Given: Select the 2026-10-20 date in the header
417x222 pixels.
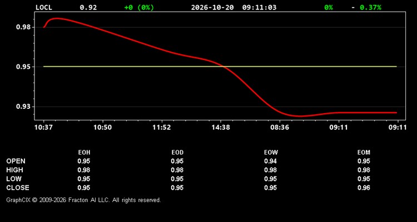Looking at the screenshot, I should pyautogui.click(x=212, y=7).
